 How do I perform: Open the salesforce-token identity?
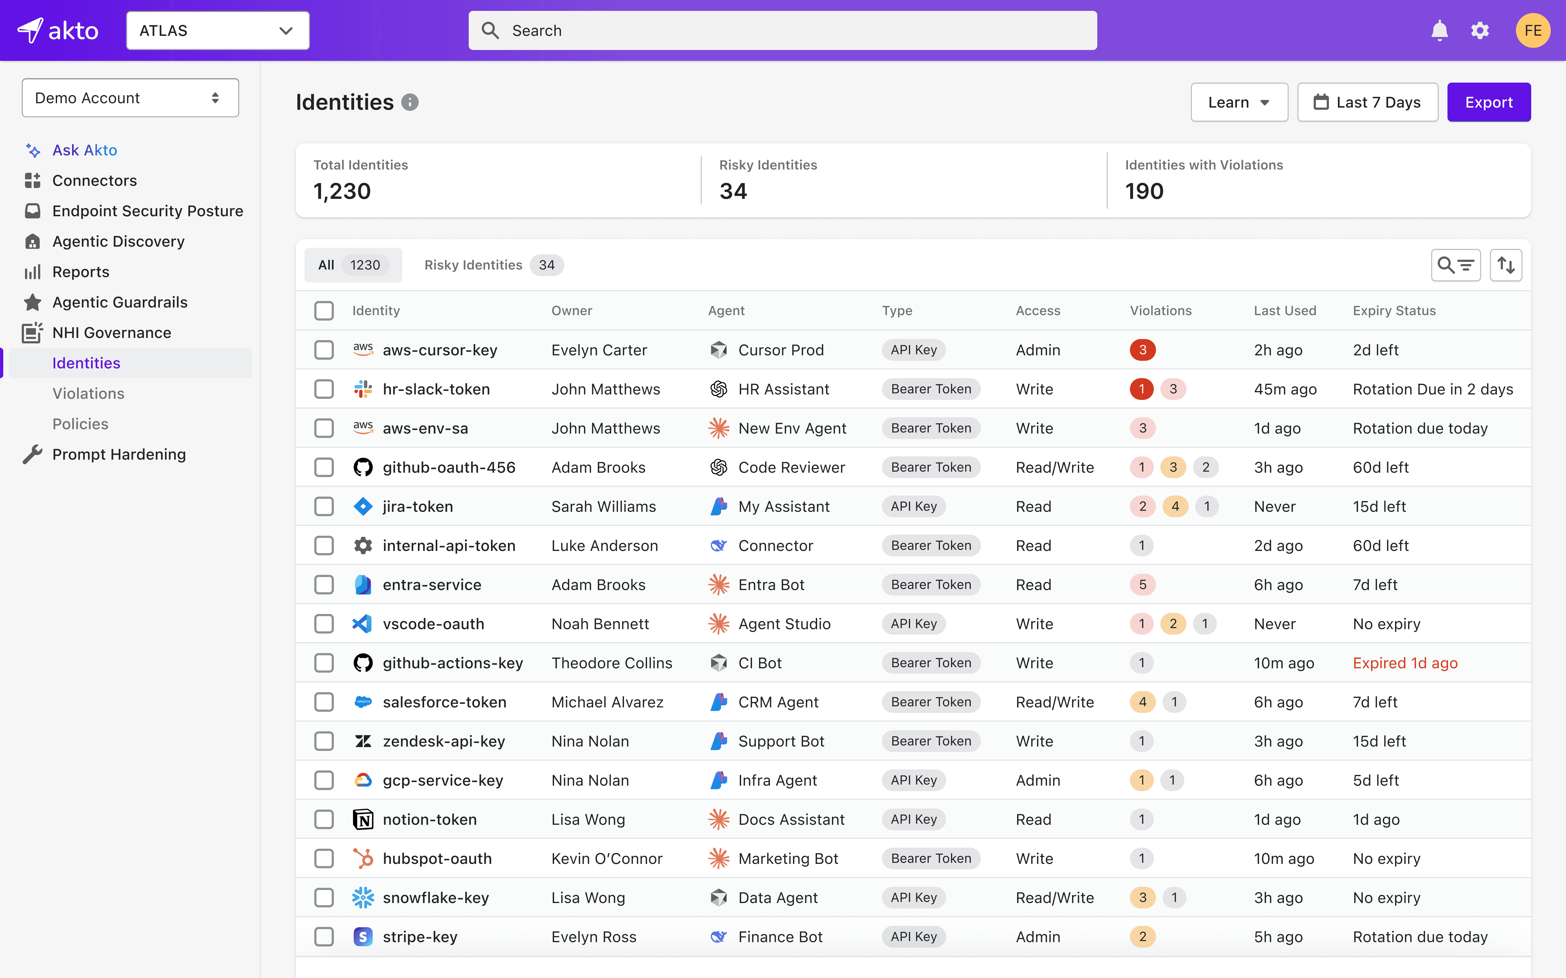pyautogui.click(x=445, y=702)
